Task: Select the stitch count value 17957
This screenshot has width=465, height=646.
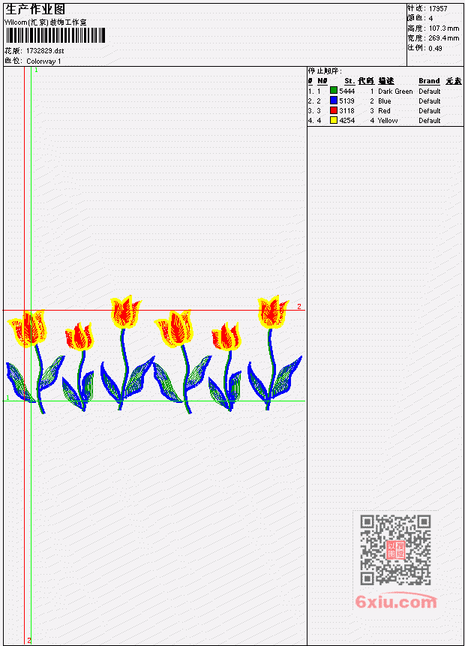Action: [438, 9]
